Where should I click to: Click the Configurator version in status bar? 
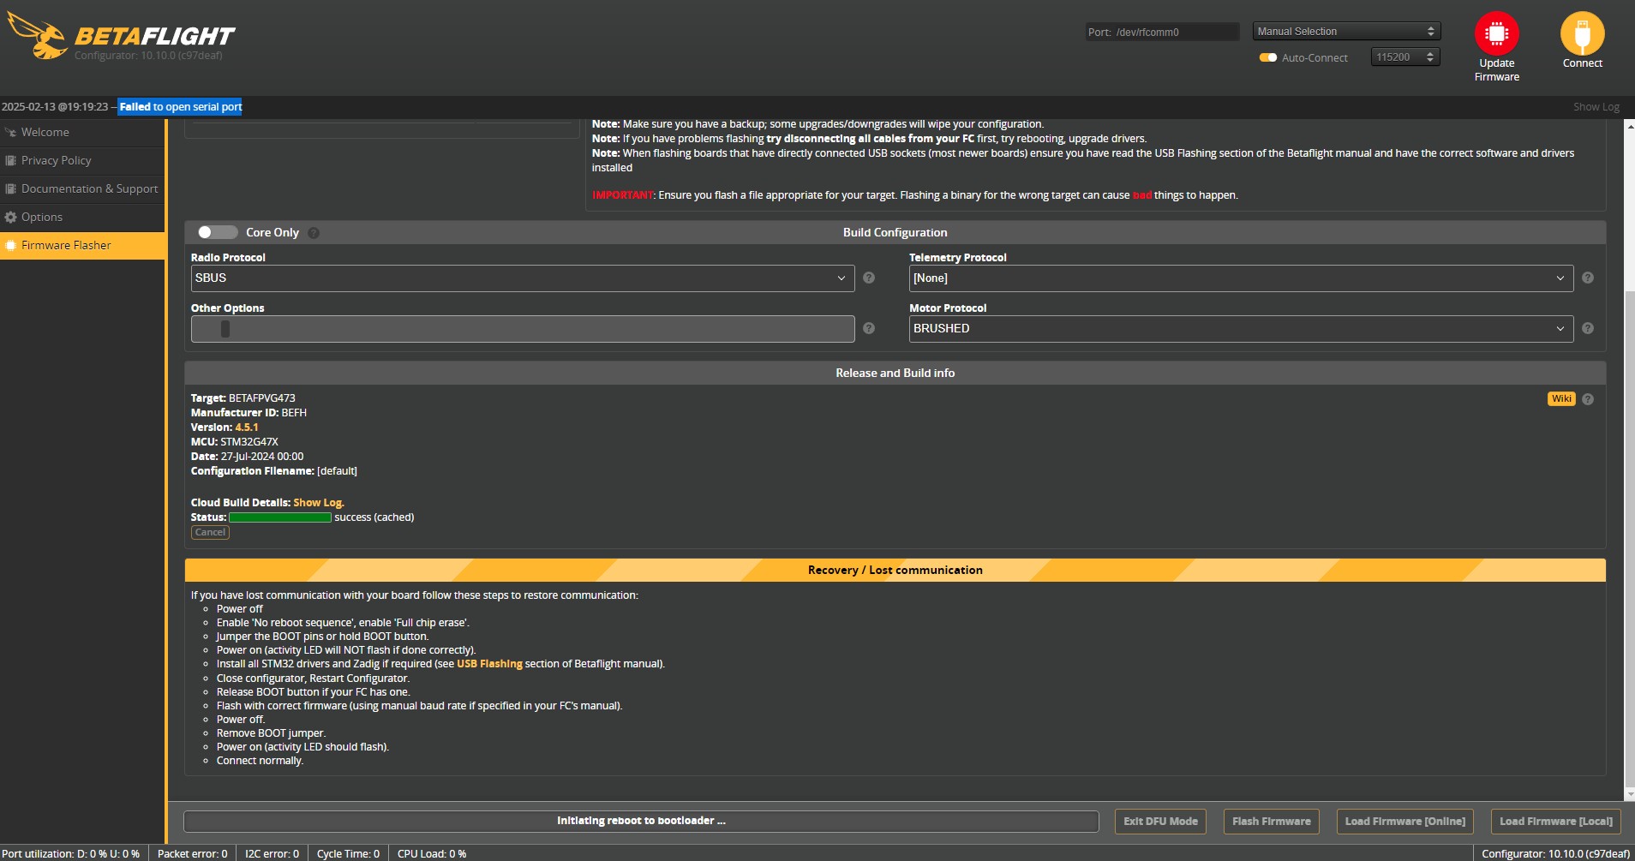[x=1555, y=854]
